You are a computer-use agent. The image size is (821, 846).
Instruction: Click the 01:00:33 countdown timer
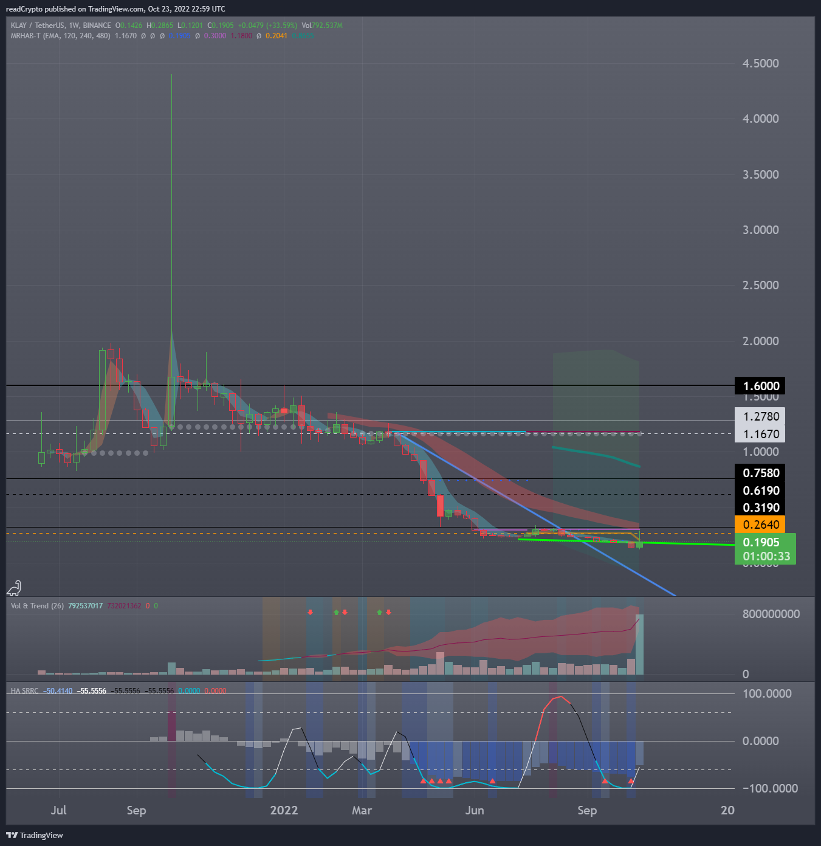click(766, 556)
